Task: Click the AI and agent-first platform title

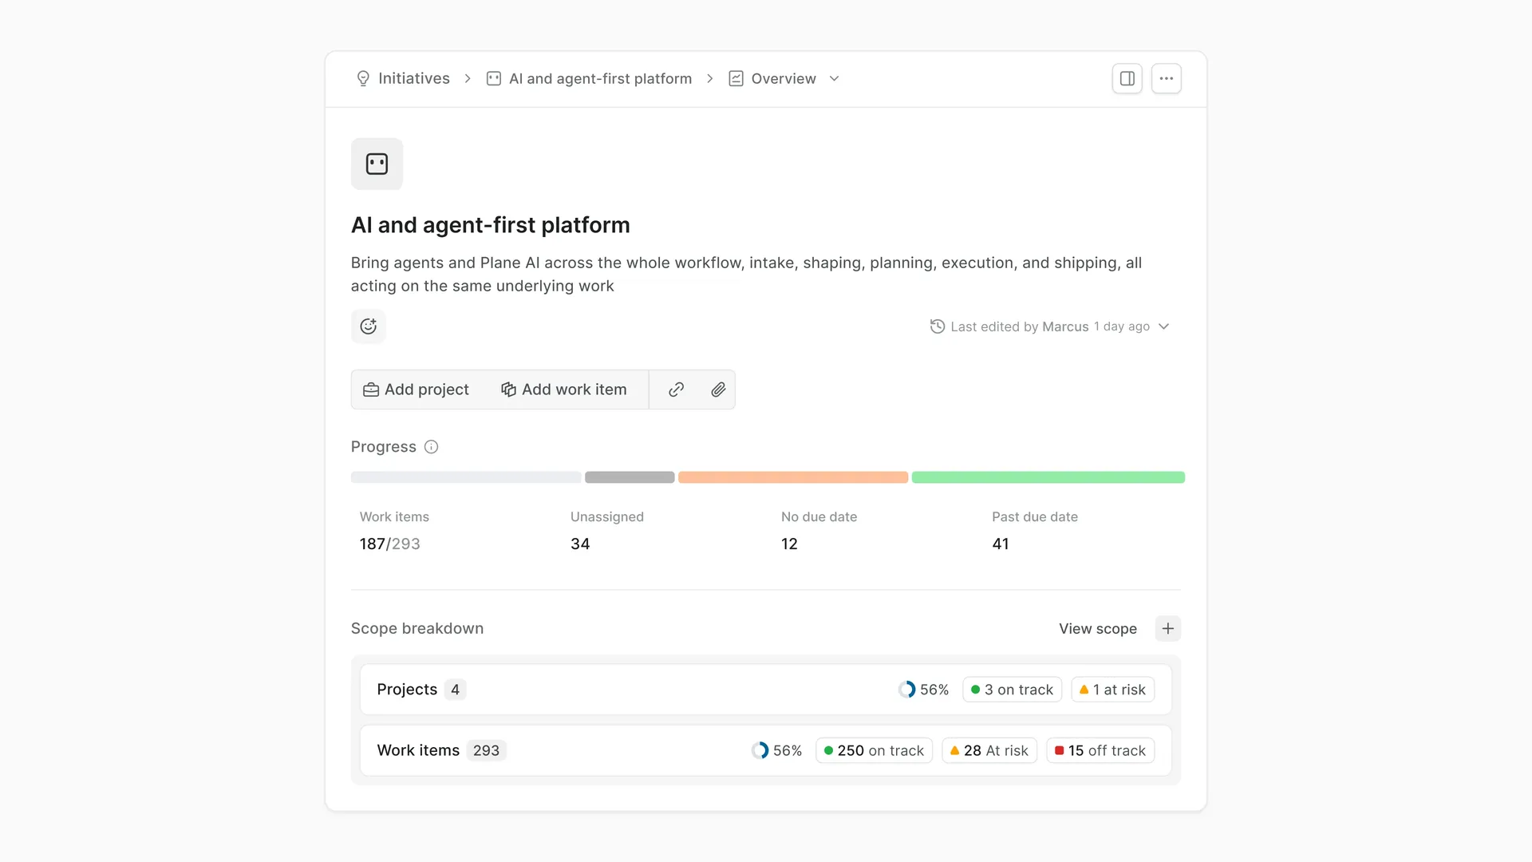Action: pos(491,225)
